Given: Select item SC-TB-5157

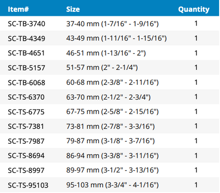Looking at the screenshot, I should point(27,68).
